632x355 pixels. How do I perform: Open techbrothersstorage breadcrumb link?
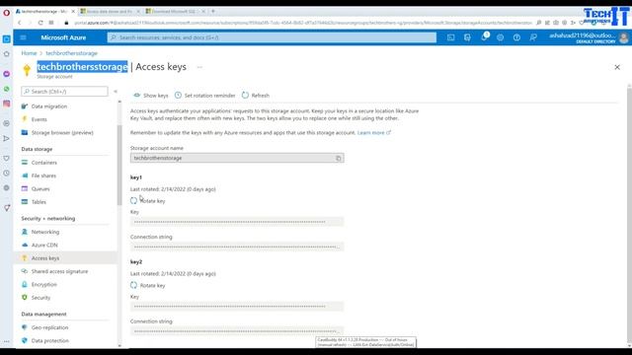[x=71, y=53]
